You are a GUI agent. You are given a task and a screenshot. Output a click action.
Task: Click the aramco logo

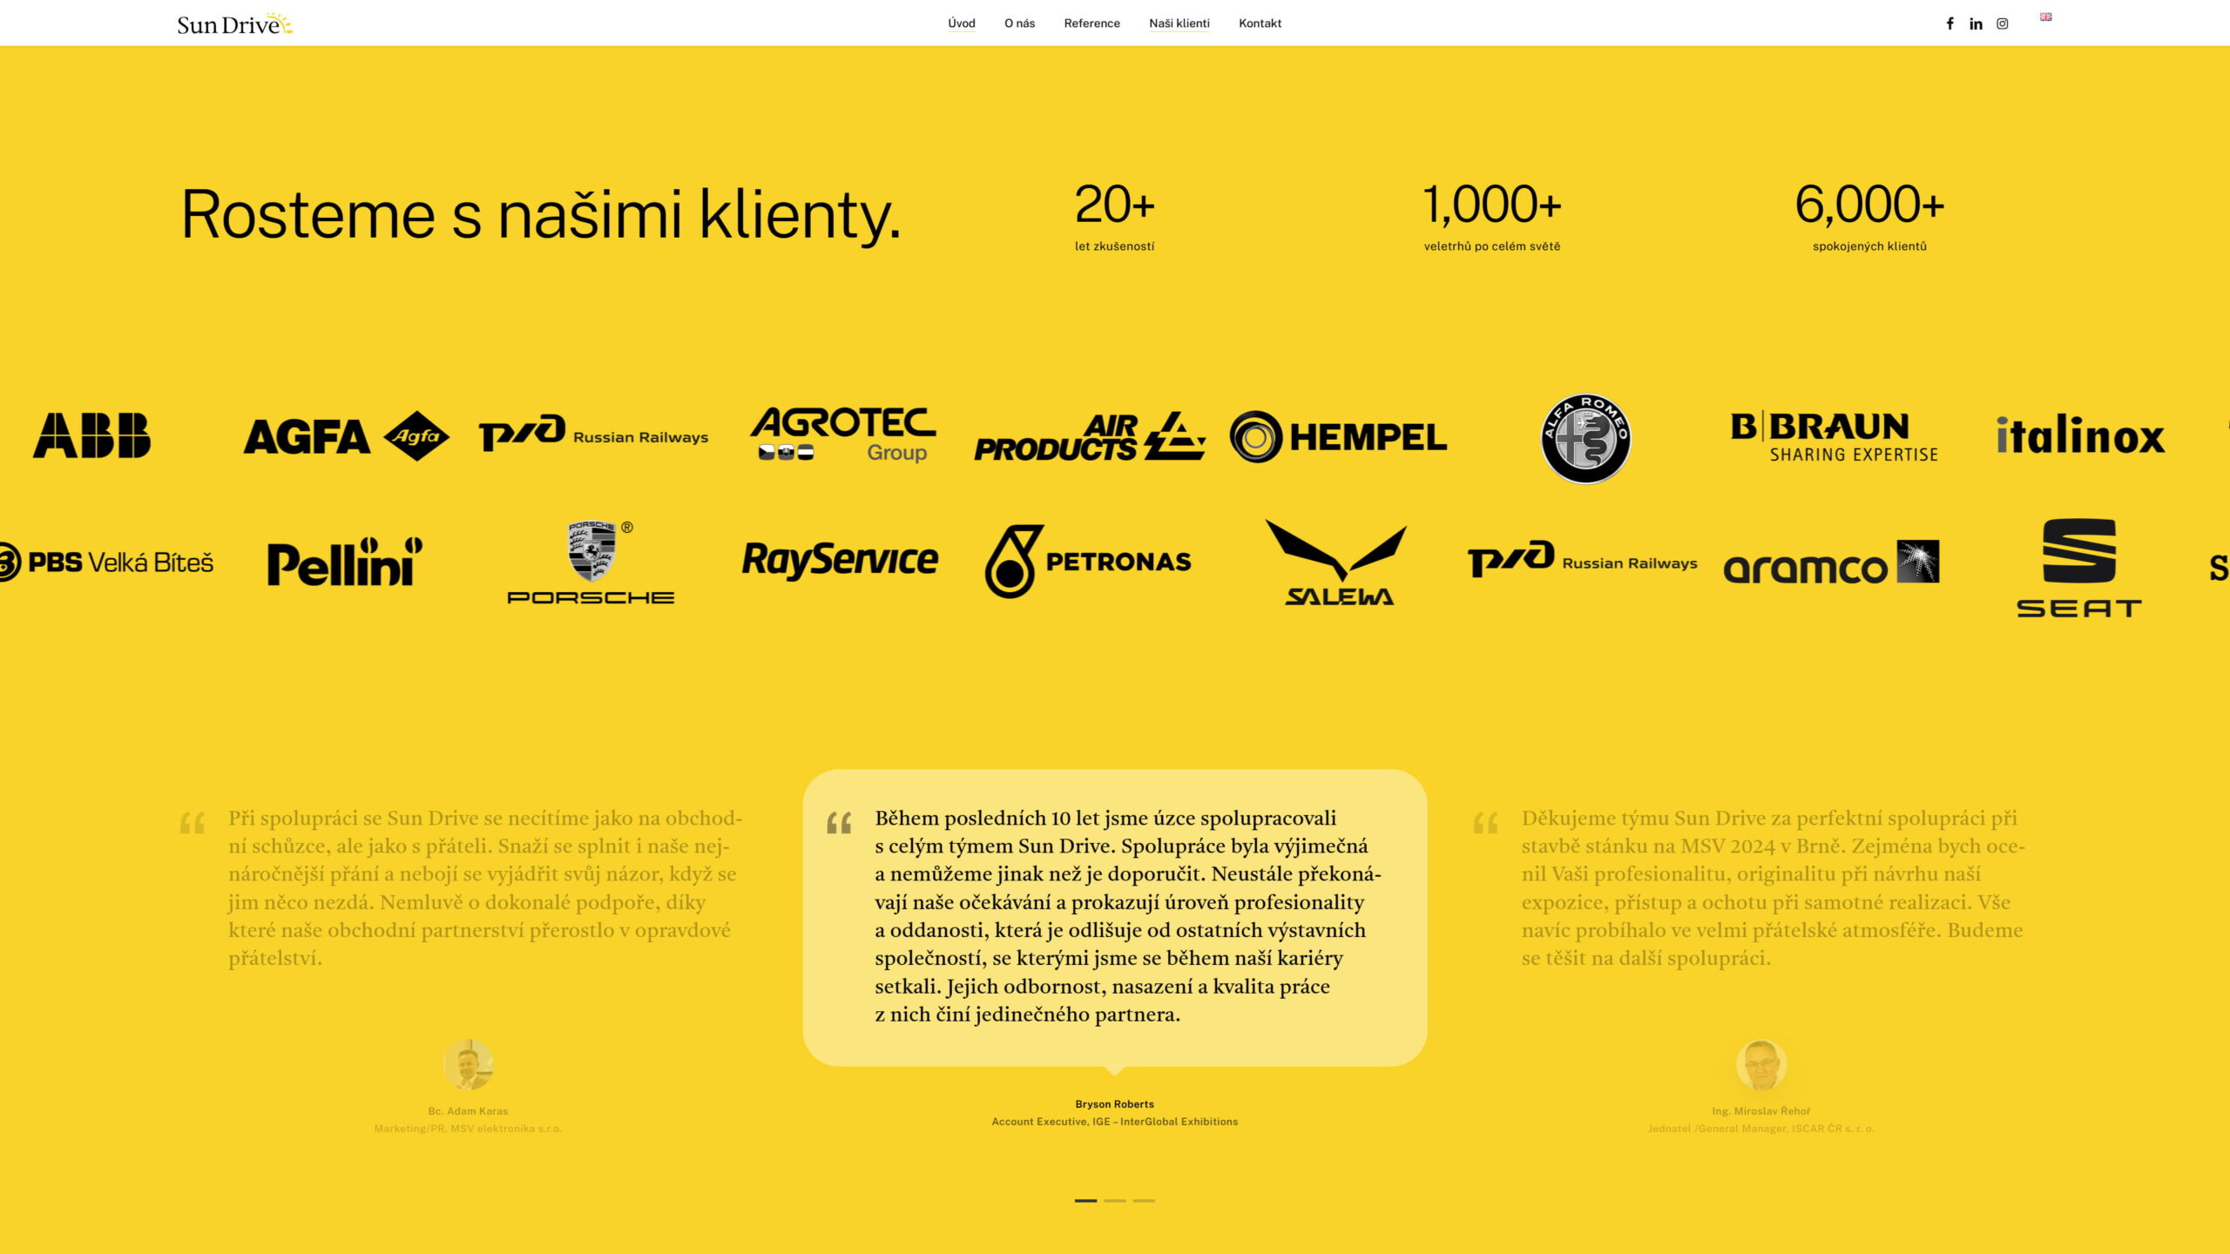[1831, 563]
